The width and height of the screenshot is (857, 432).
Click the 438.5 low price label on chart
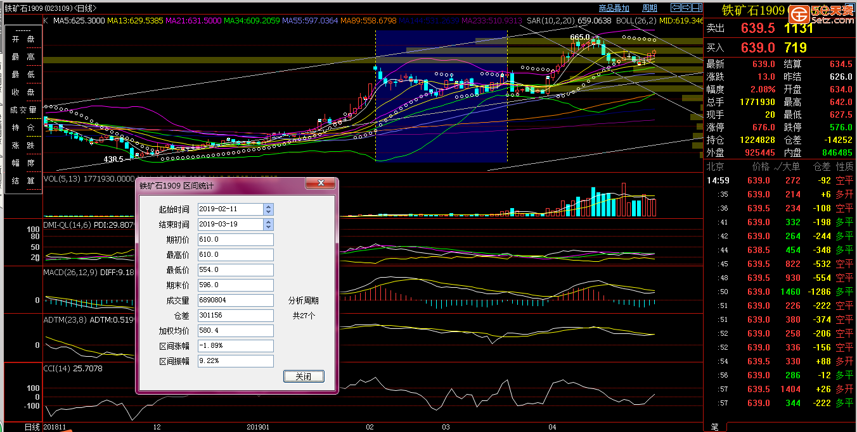(113, 159)
